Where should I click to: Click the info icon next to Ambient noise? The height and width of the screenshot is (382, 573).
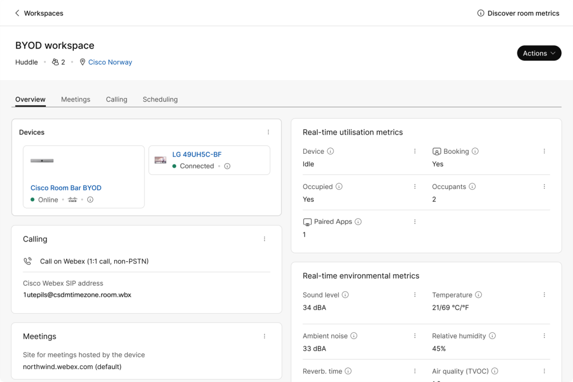pyautogui.click(x=354, y=336)
